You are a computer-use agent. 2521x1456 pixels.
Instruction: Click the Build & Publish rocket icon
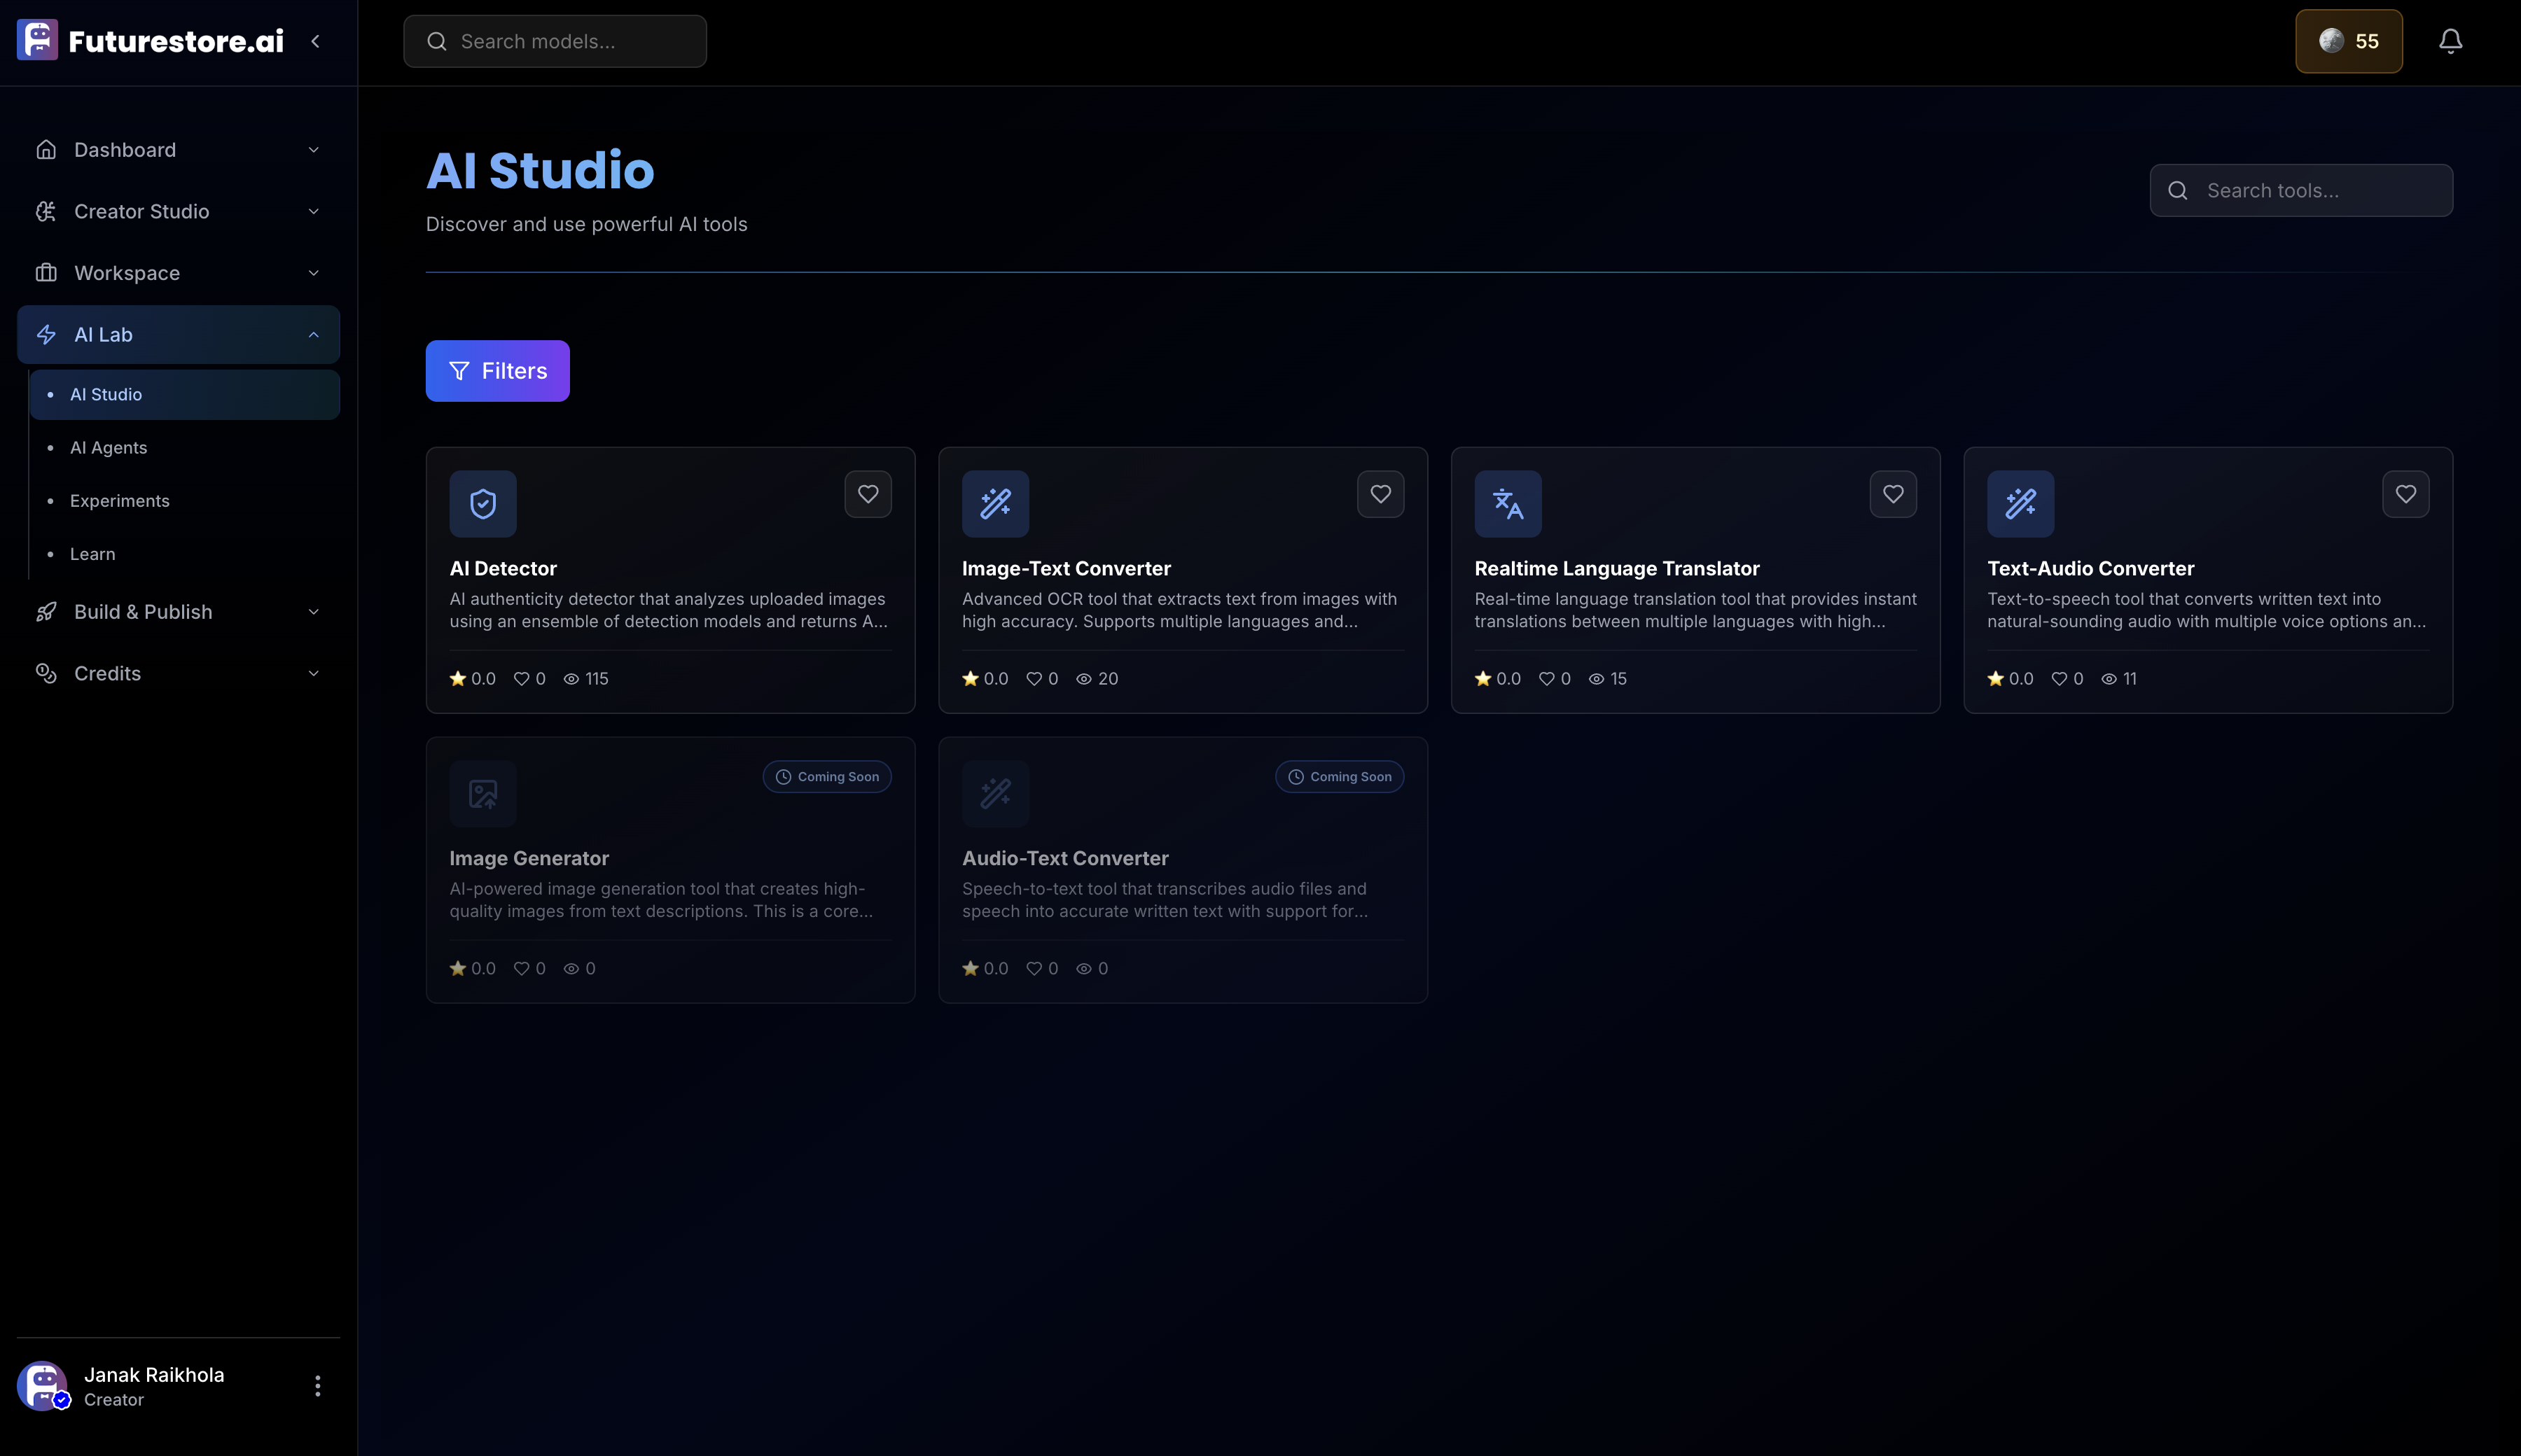coord(46,612)
